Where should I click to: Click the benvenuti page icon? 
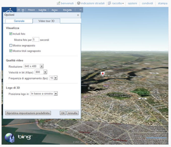[58, 3]
